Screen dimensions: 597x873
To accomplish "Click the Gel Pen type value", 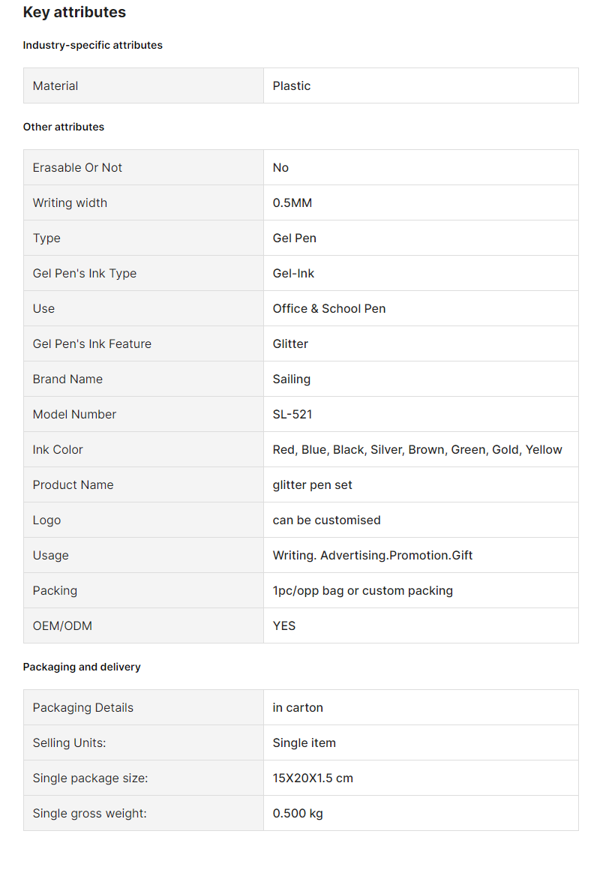I will pos(294,238).
